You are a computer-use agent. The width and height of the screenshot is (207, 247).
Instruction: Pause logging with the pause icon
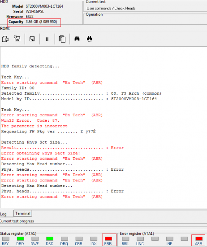pos(47,39)
